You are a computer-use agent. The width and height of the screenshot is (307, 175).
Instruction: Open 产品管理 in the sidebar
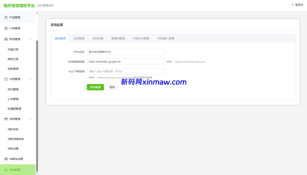tap(18, 17)
